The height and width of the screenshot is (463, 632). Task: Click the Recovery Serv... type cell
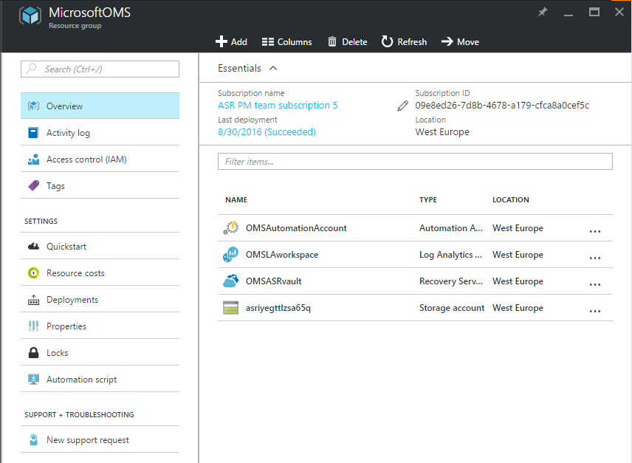pyautogui.click(x=450, y=281)
